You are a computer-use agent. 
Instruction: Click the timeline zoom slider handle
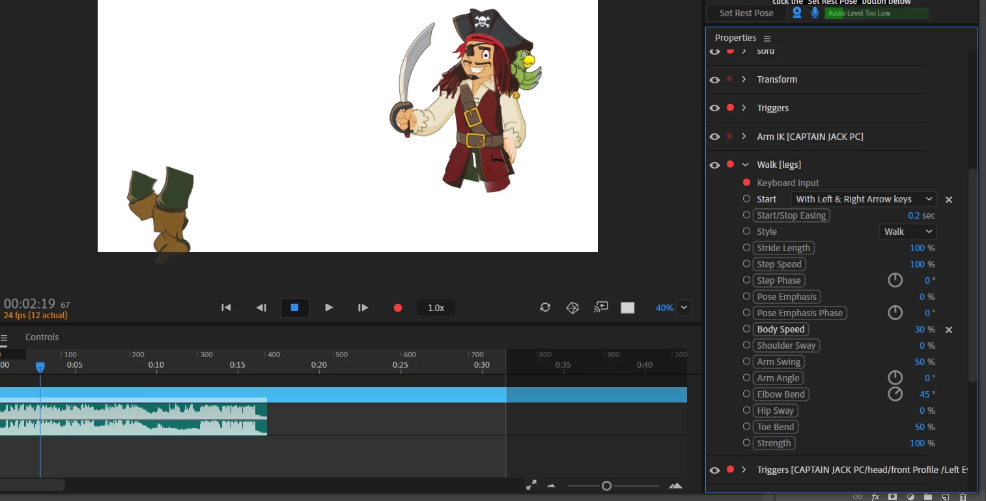pos(606,485)
